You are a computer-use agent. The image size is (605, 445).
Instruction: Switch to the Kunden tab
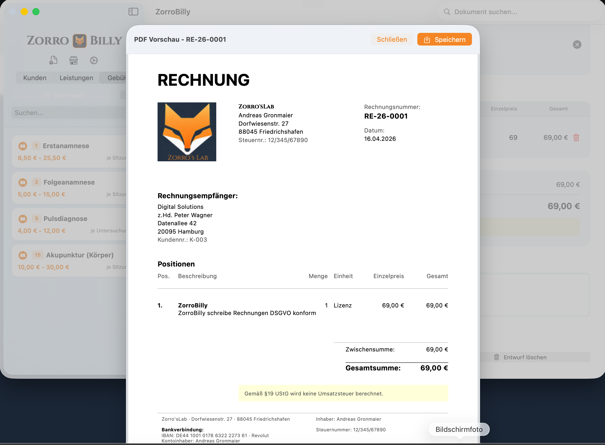(35, 78)
